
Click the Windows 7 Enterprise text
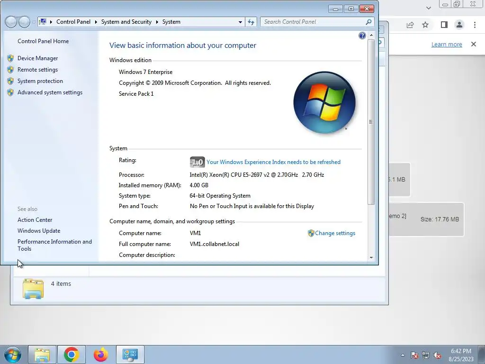[146, 72]
